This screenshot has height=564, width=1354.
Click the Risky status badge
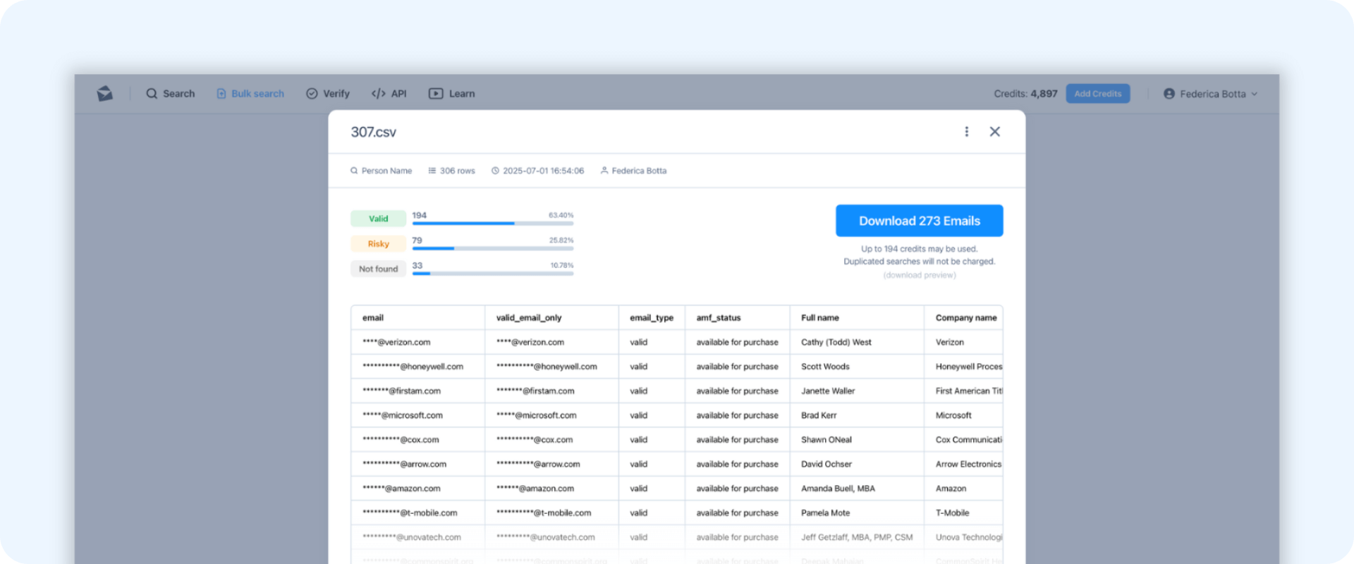(x=378, y=244)
